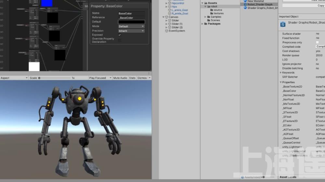Click the Canvas GameObject cube icon
This screenshot has width=325, height=182.
tap(167, 17)
